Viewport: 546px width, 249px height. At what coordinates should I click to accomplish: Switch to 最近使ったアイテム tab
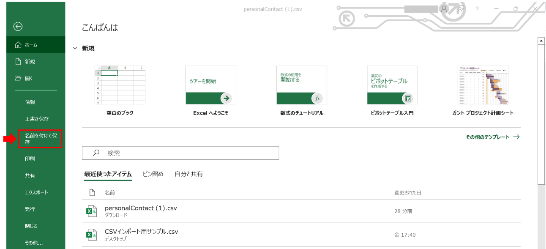point(108,174)
